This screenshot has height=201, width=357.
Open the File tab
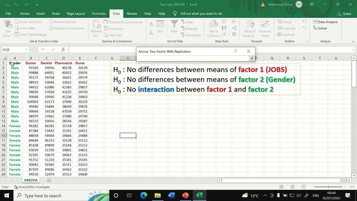point(8,13)
